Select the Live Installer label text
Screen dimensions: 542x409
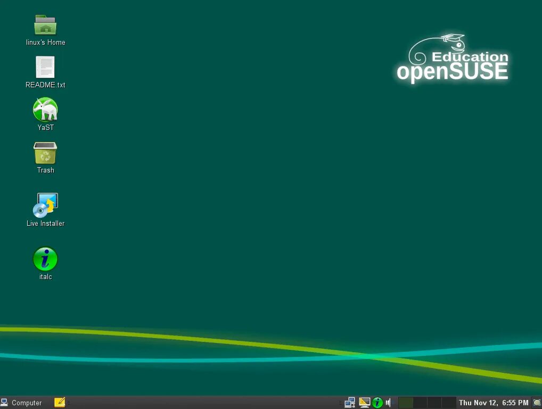(x=45, y=223)
